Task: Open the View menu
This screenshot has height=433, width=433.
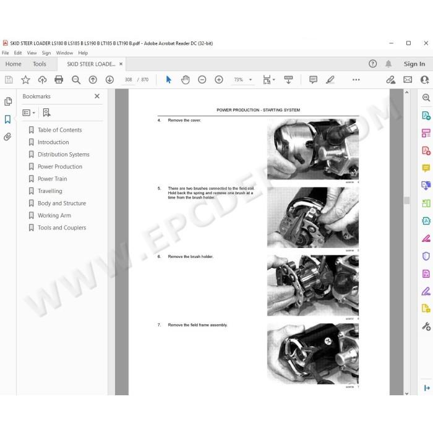Action: 32,53
